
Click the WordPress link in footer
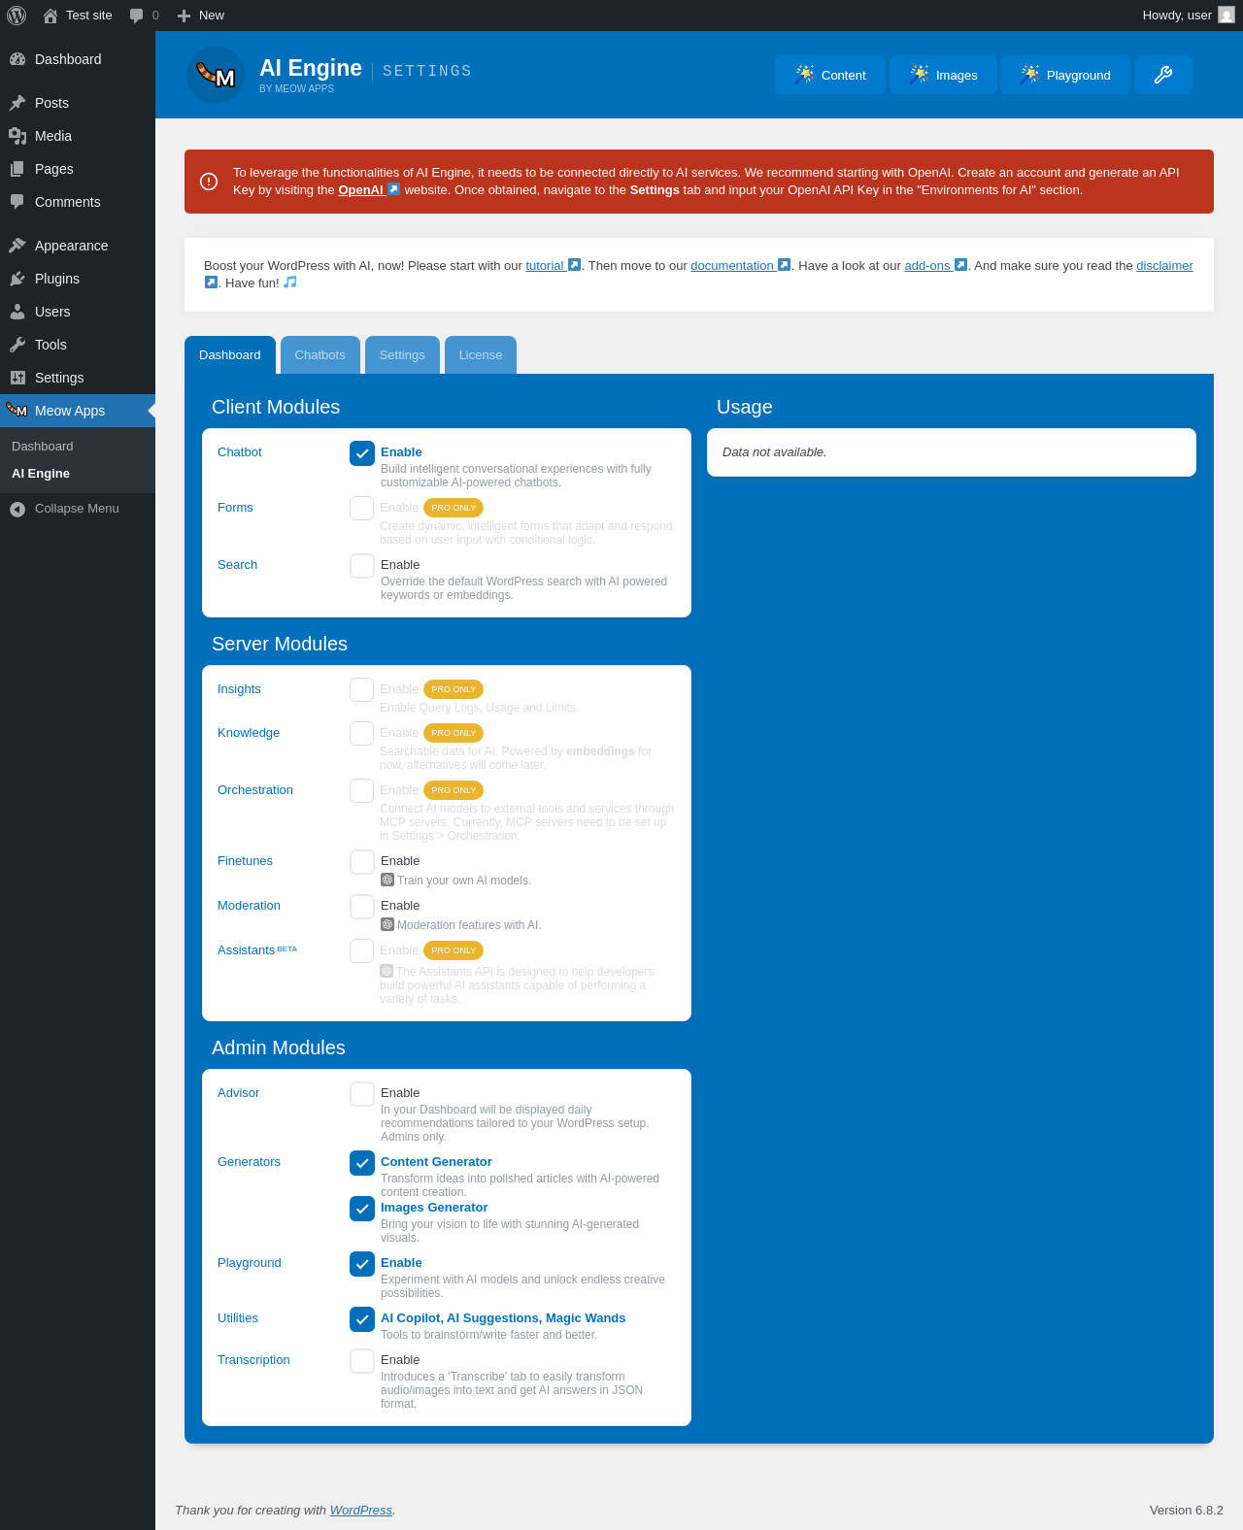[361, 1511]
